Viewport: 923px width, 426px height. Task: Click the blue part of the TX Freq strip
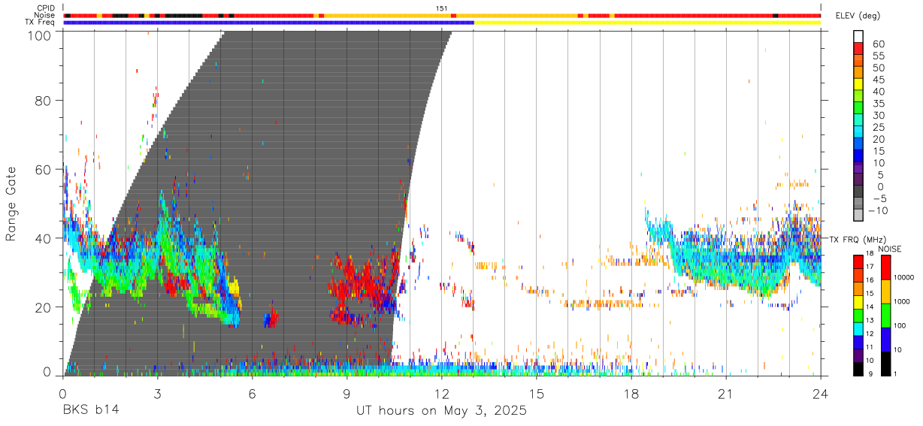click(x=269, y=23)
